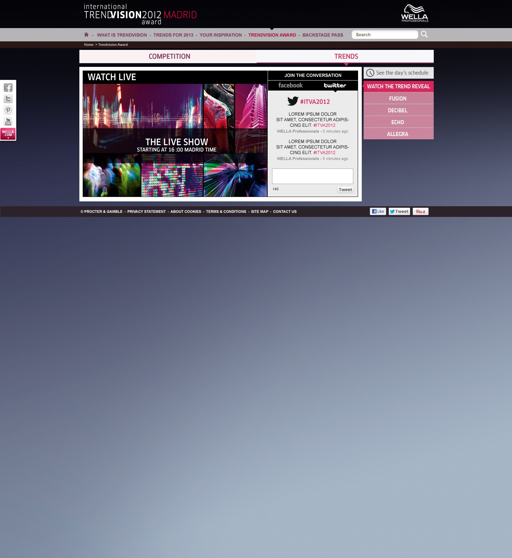Open What Is Trendvision menu item

tap(122, 35)
